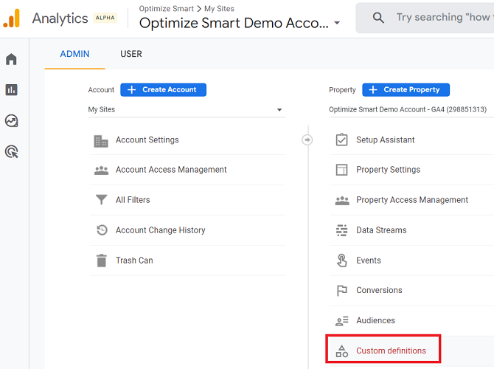Screen dimensions: 494x369
Task: Click the Data Streams icon
Action: 341,230
